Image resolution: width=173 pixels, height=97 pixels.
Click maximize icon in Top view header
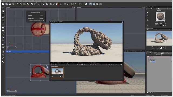pos(74,7)
